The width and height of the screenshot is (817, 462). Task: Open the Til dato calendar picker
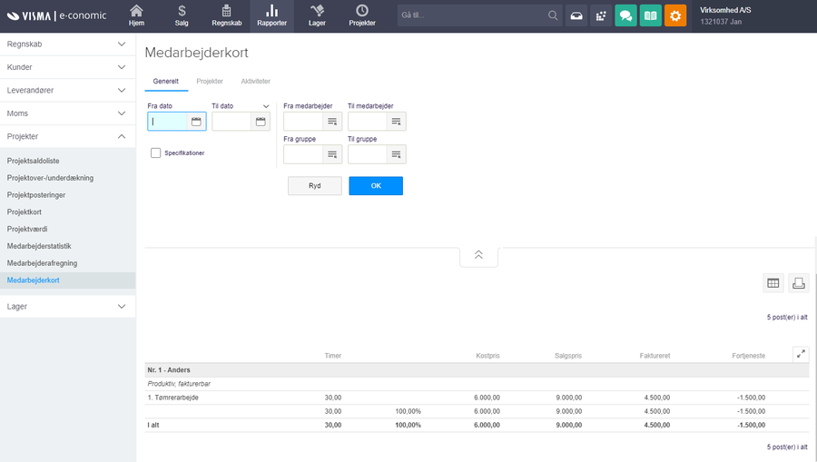tap(261, 122)
